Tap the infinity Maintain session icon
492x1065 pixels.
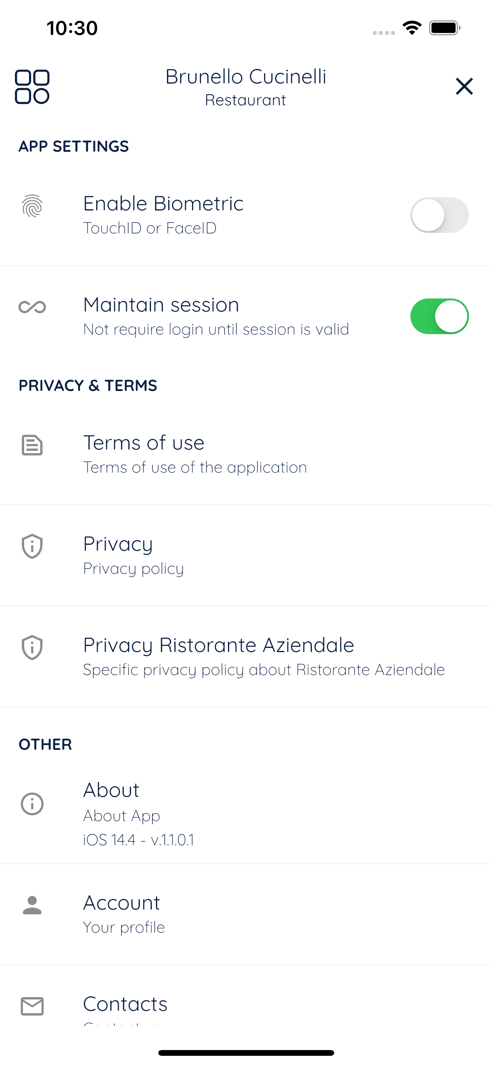32,307
